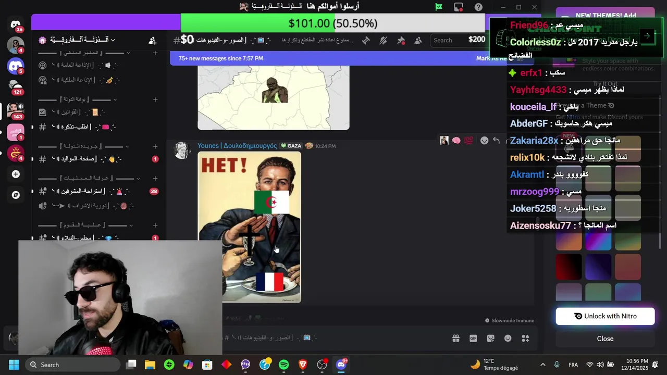667x375 pixels.
Task: Click Mark As Read in new messages bar
Action: point(491,58)
